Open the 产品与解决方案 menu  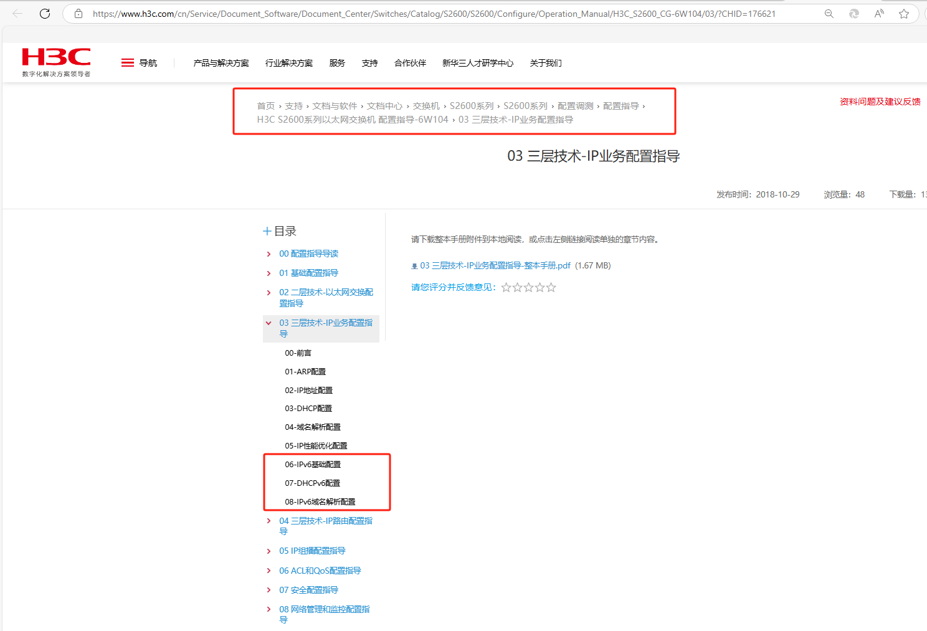(x=221, y=63)
